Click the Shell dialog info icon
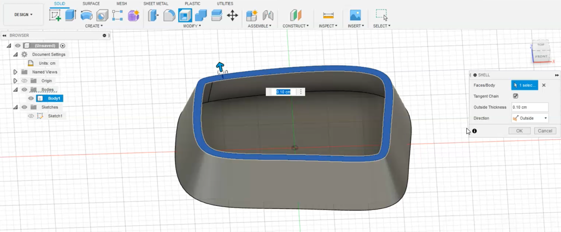 474,131
